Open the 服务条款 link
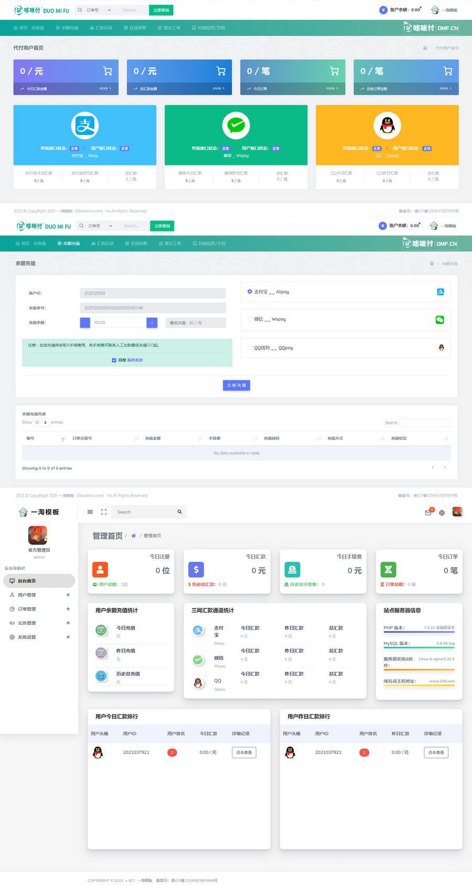The height and width of the screenshot is (886, 472). pos(135,360)
